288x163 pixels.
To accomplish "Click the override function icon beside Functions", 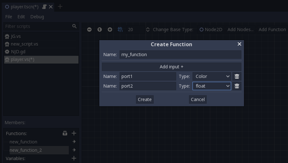I will pyautogui.click(x=65, y=133).
